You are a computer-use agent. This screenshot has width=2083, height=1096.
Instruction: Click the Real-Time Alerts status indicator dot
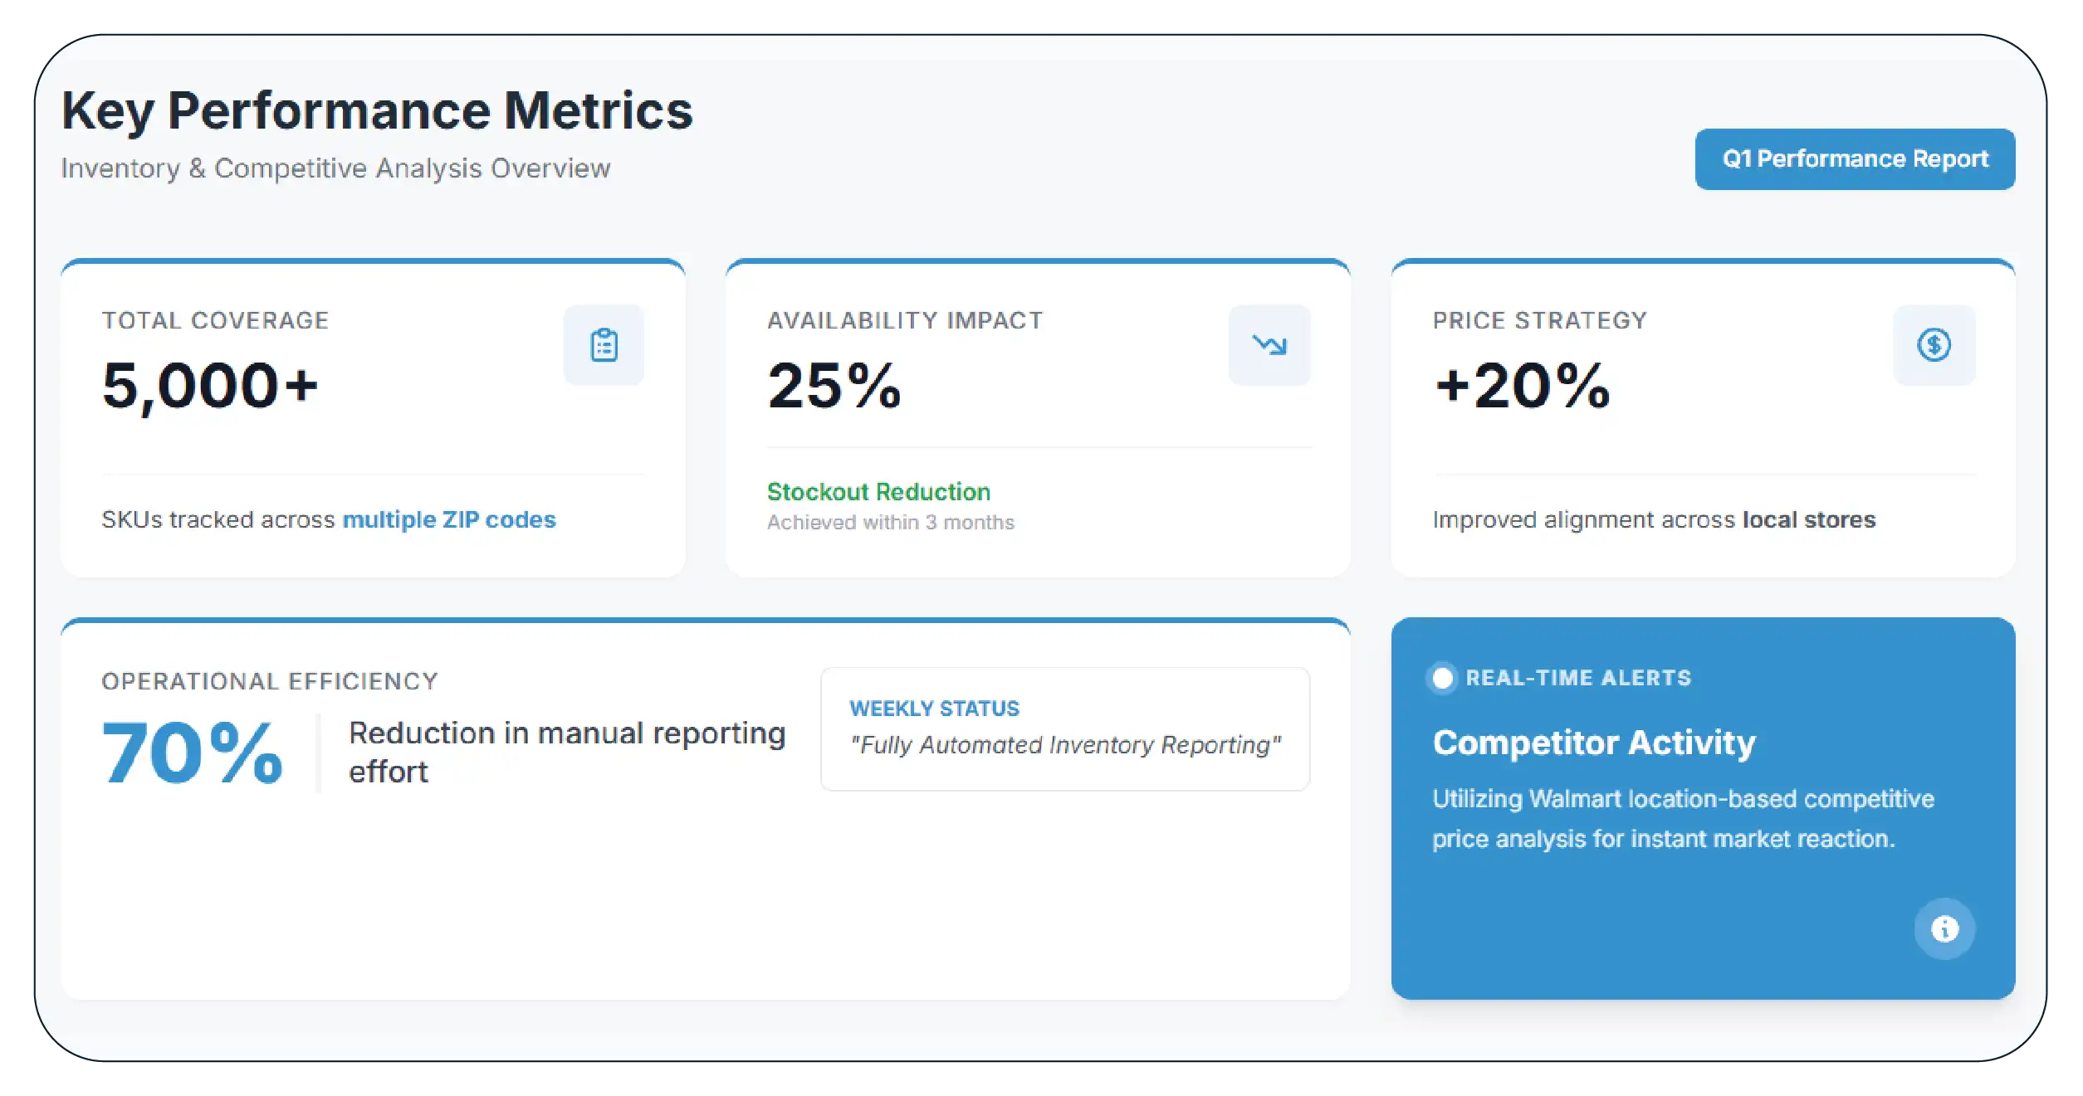(x=1443, y=678)
